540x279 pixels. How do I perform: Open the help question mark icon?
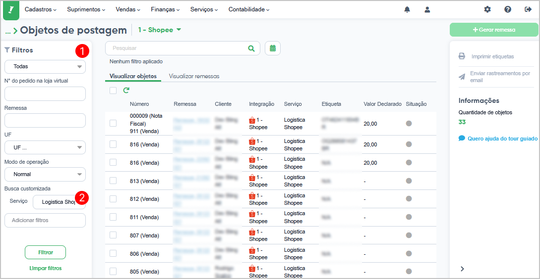[x=508, y=9]
